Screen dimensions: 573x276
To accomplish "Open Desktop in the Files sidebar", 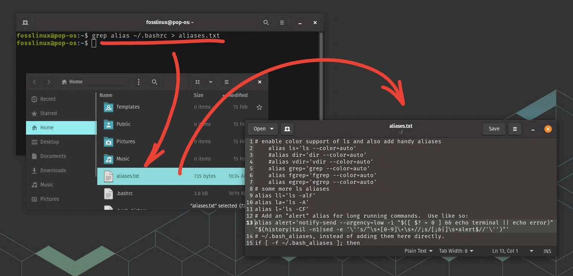I will [x=61, y=142].
